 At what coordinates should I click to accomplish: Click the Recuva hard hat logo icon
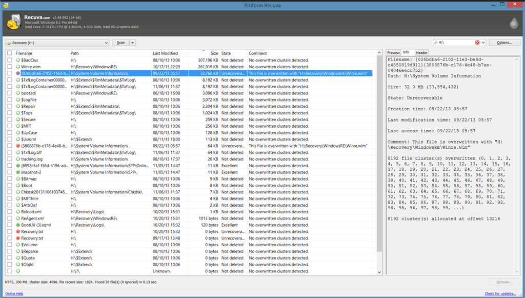(14, 22)
